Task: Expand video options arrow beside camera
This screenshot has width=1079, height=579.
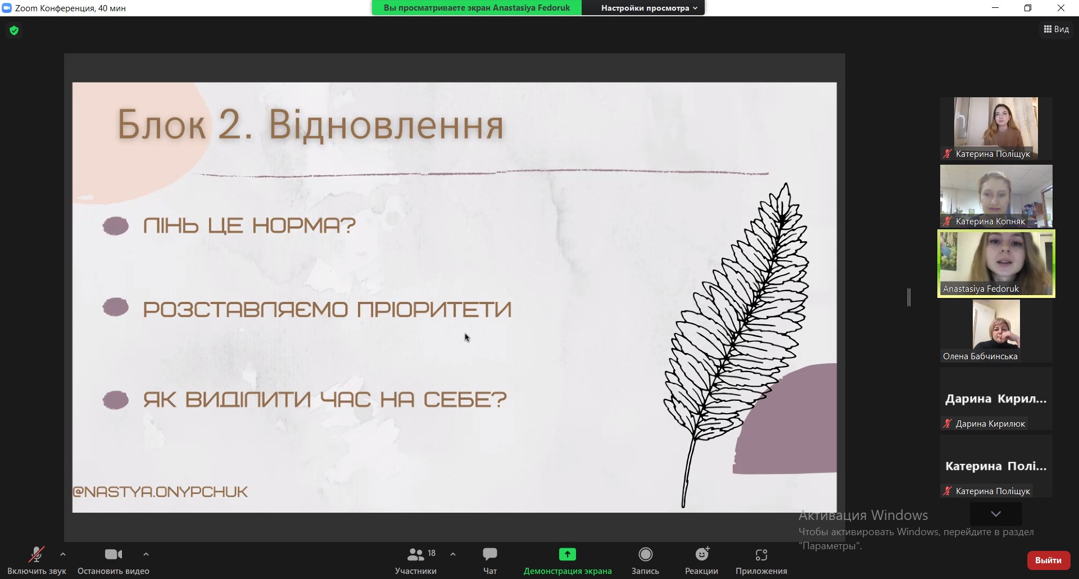Action: click(x=146, y=554)
